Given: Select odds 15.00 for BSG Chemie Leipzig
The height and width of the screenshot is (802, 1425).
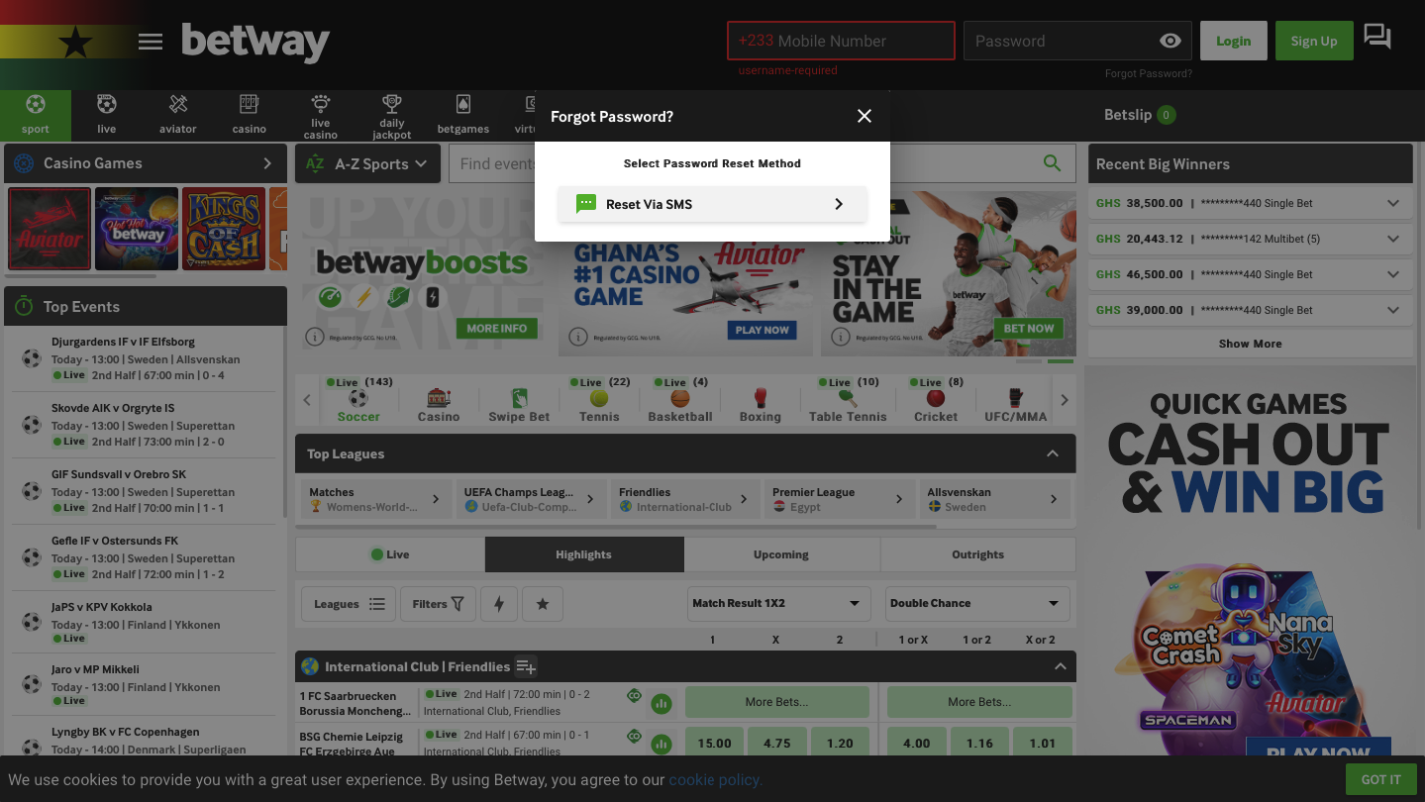Looking at the screenshot, I should pos(714,743).
